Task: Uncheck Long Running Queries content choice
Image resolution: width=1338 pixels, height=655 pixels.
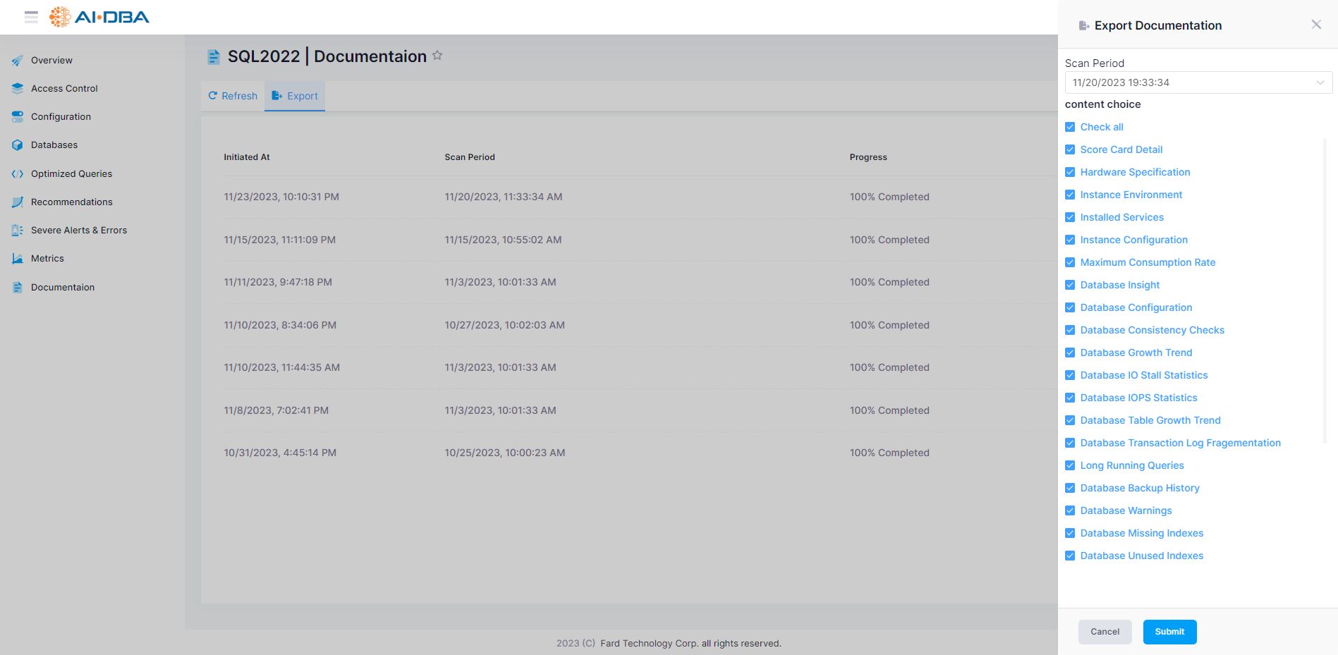Action: pos(1070,465)
